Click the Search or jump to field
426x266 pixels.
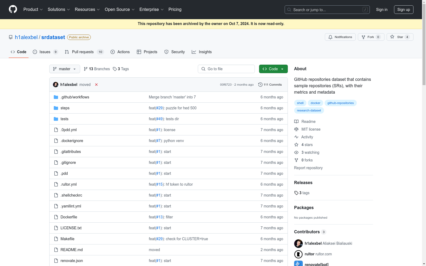click(327, 10)
